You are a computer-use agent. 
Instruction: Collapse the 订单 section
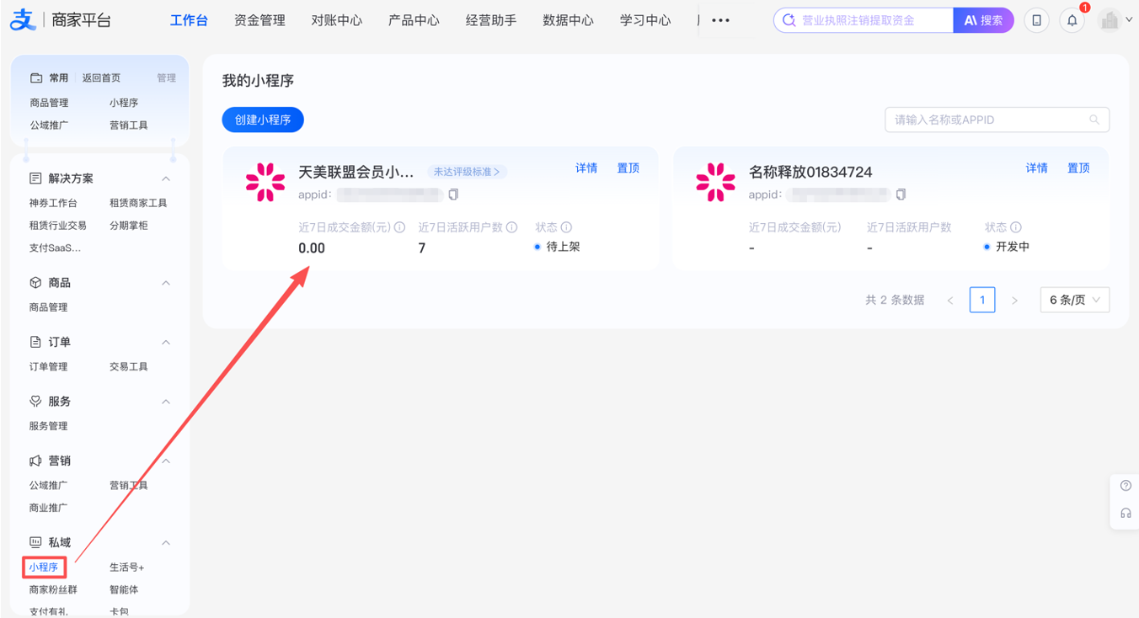point(166,342)
